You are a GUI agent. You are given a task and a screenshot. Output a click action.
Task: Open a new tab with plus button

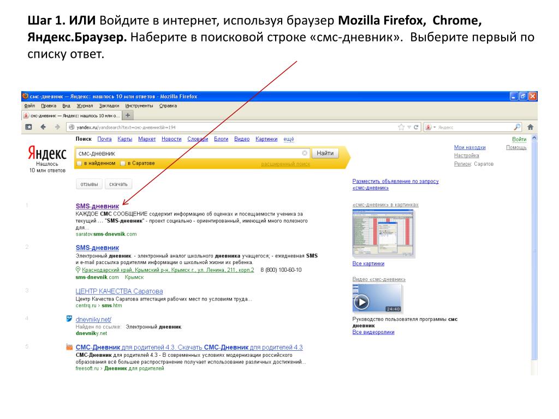(127, 115)
